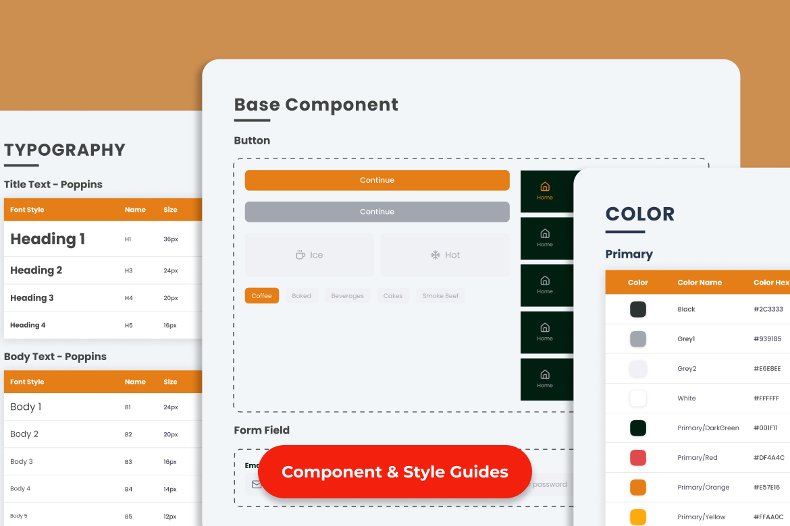Click the snowflake icon on the Hot button
This screenshot has width=790, height=526.
click(x=436, y=255)
